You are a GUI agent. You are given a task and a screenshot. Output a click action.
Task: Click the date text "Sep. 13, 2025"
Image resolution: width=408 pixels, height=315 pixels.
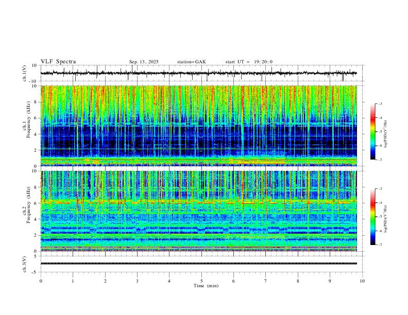144,62
